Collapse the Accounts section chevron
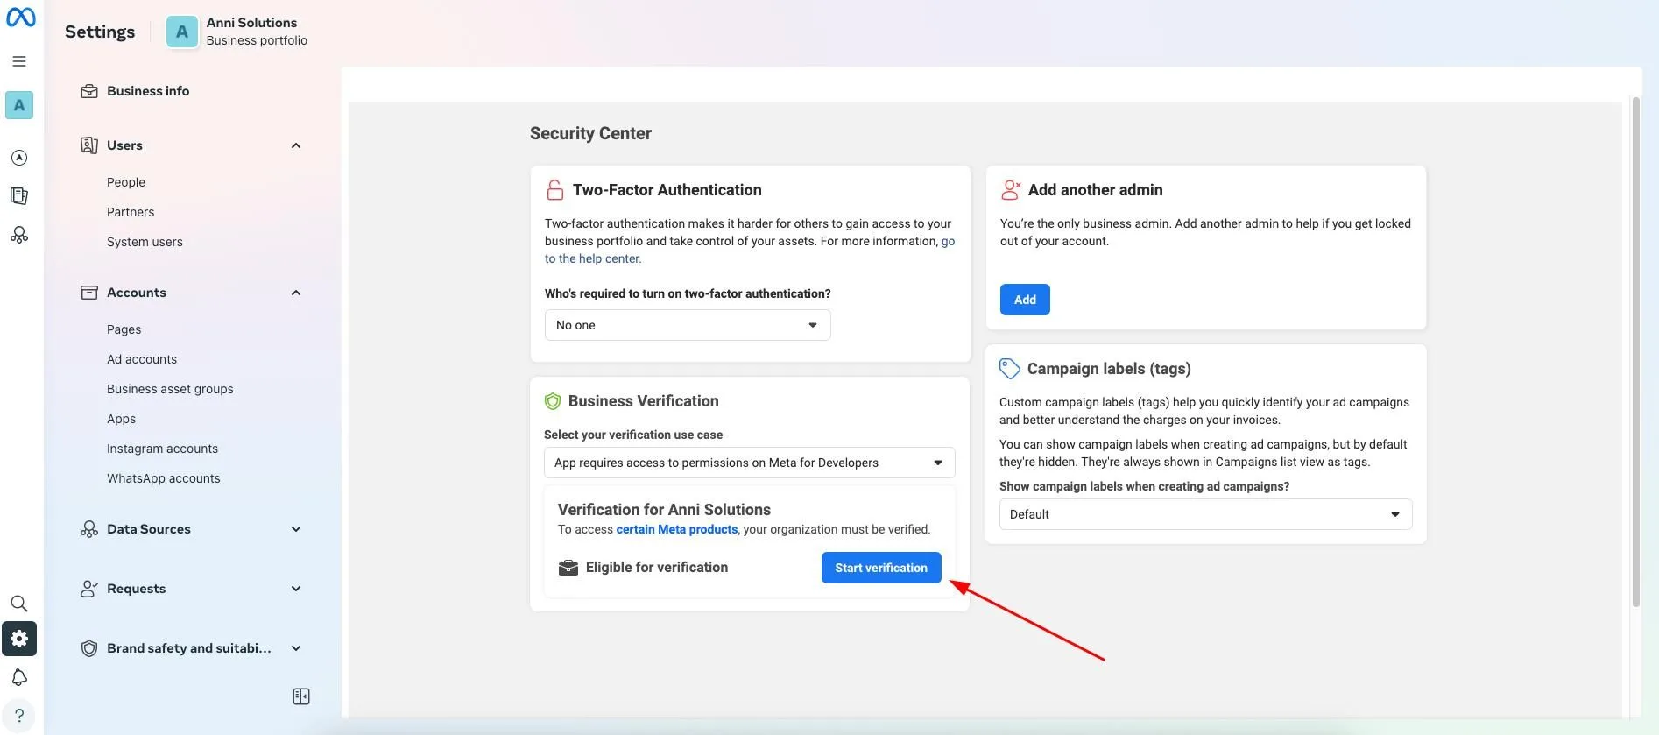The width and height of the screenshot is (1659, 735). pyautogui.click(x=296, y=293)
